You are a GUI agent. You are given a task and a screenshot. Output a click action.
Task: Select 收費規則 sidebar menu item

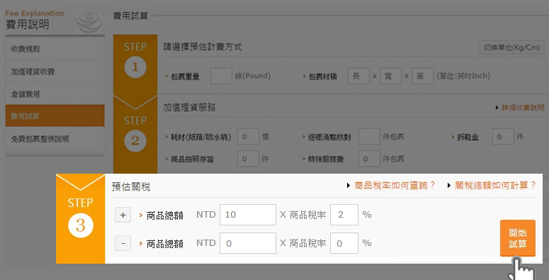click(x=55, y=49)
